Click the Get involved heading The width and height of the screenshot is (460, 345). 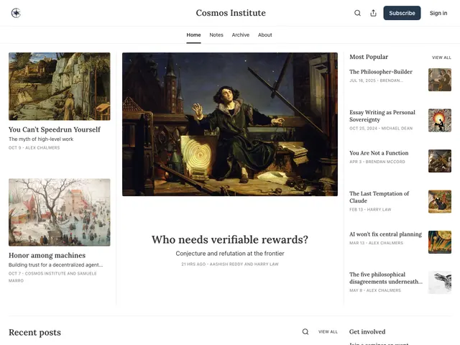[367, 332]
